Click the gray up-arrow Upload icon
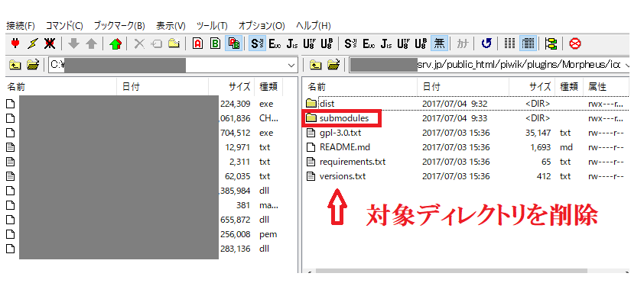Screen dimensions: 644x299 (91, 43)
